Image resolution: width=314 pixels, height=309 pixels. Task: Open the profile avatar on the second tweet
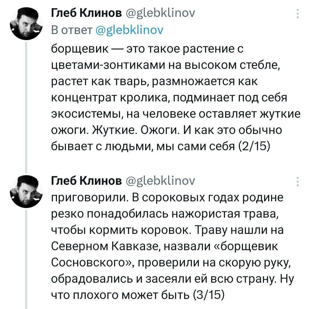click(x=26, y=191)
